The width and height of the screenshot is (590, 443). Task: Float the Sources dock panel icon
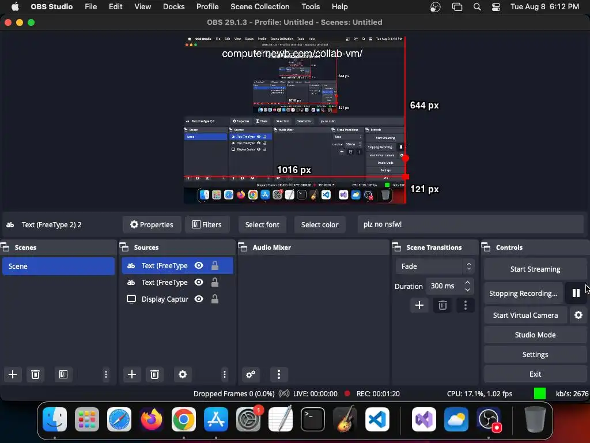pos(124,247)
